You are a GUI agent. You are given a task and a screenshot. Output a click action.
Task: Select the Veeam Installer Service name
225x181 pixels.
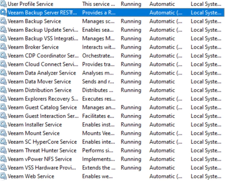click(35, 124)
